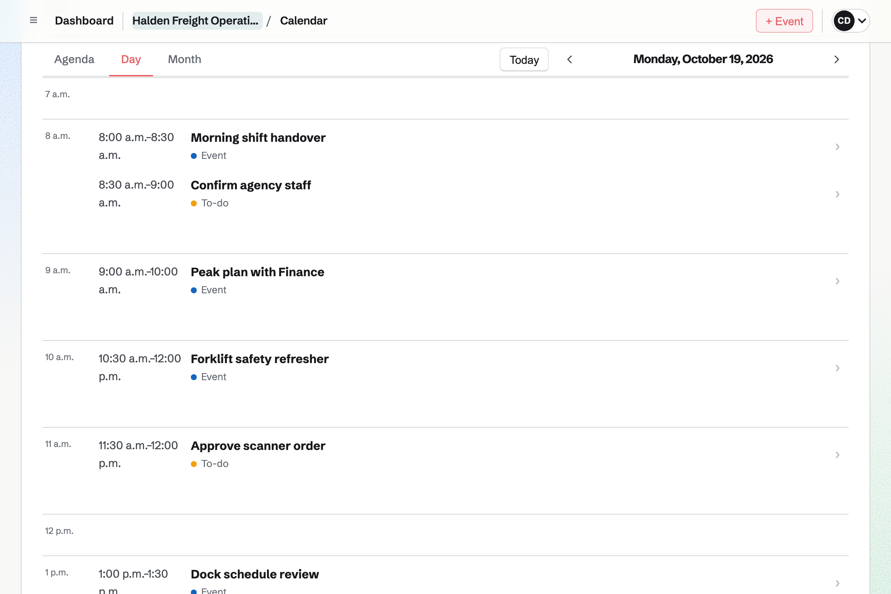Open Halden Freight Operations breadcrumb

coord(197,20)
